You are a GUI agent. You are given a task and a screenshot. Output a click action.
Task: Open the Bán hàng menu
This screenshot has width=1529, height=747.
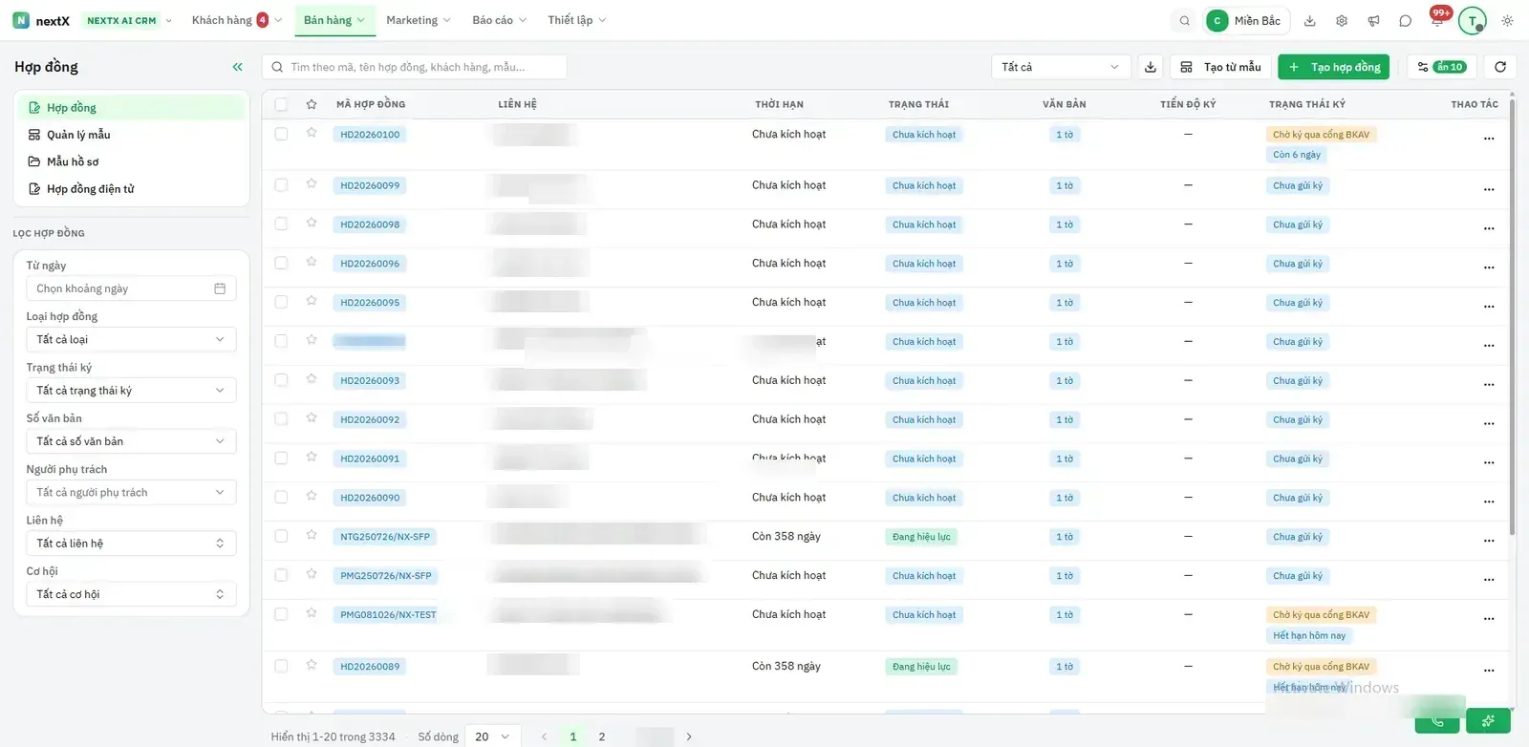[334, 20]
